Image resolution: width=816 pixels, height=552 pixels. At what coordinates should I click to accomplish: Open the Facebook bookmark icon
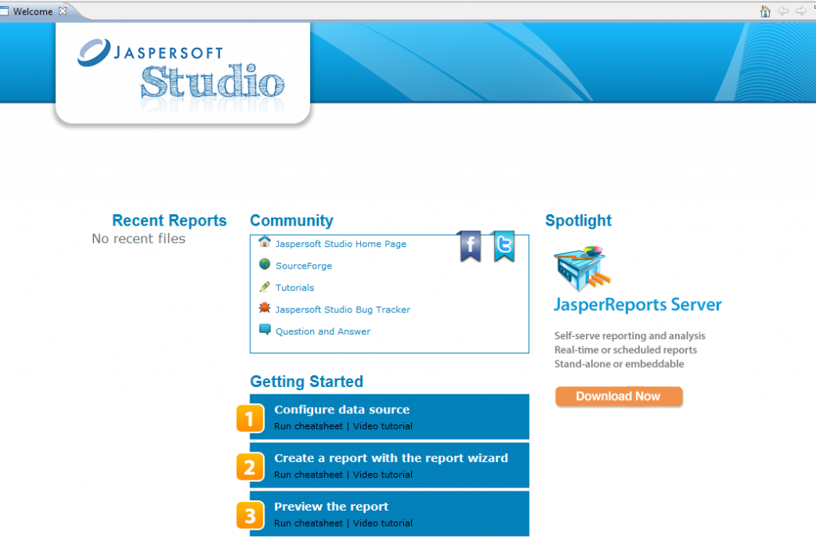(x=470, y=245)
